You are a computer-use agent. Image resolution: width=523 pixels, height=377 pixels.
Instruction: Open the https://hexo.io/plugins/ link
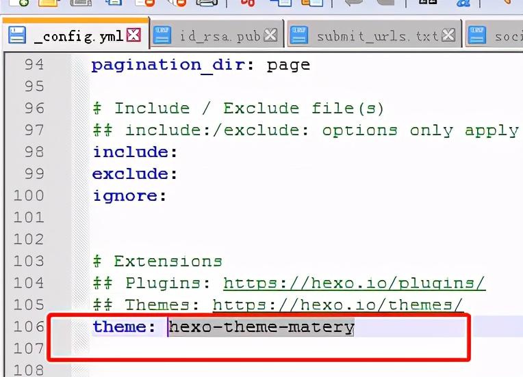354,283
